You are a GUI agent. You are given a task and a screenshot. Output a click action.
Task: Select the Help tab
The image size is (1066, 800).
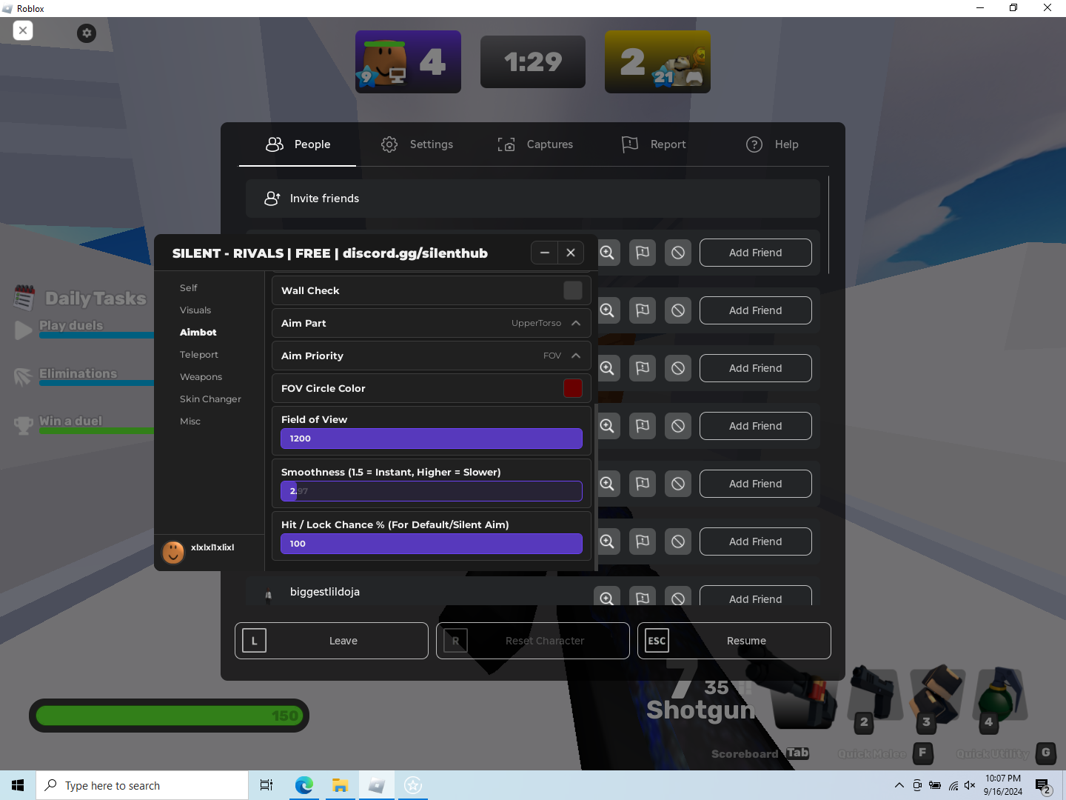click(772, 144)
